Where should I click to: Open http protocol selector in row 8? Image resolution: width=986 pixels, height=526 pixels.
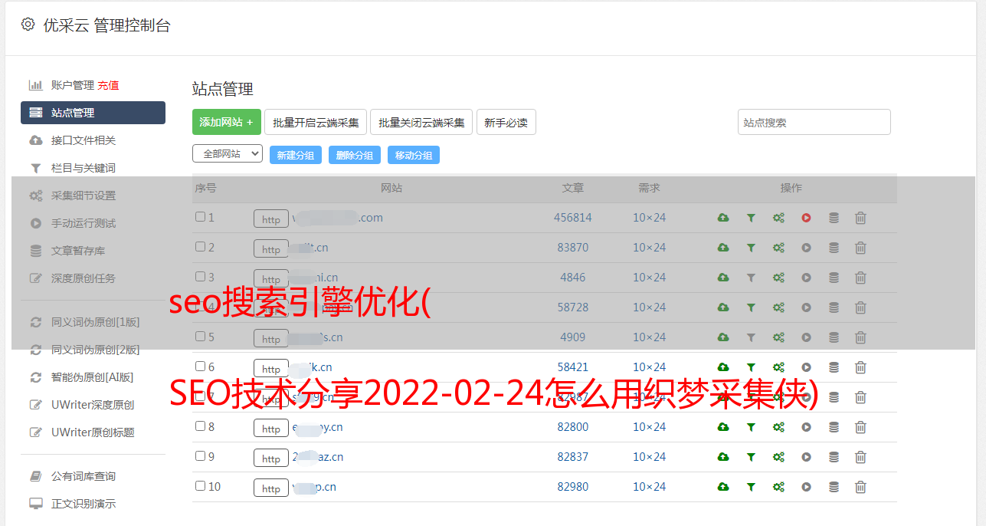click(x=271, y=428)
